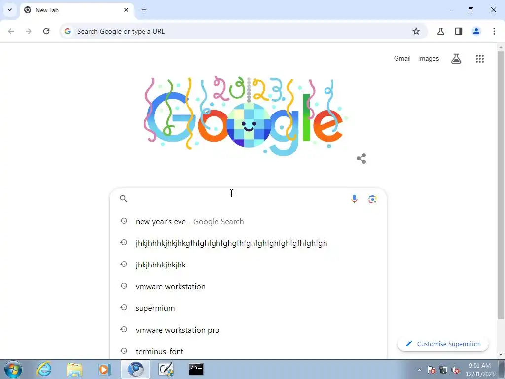Start voice search with microphone
The height and width of the screenshot is (379, 505).
[354, 199]
